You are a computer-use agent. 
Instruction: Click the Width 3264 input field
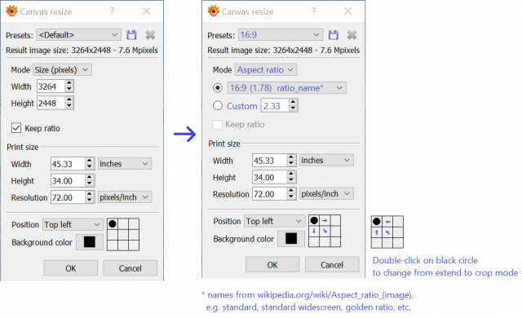(51, 86)
